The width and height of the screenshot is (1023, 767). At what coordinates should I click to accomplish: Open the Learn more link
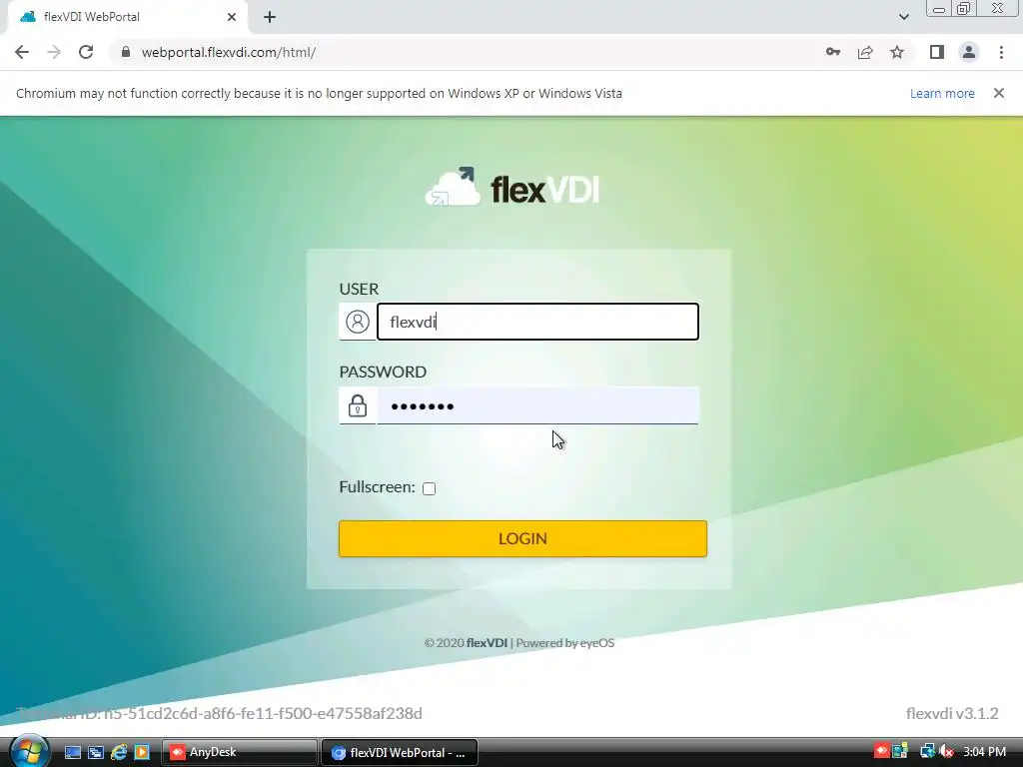942,93
